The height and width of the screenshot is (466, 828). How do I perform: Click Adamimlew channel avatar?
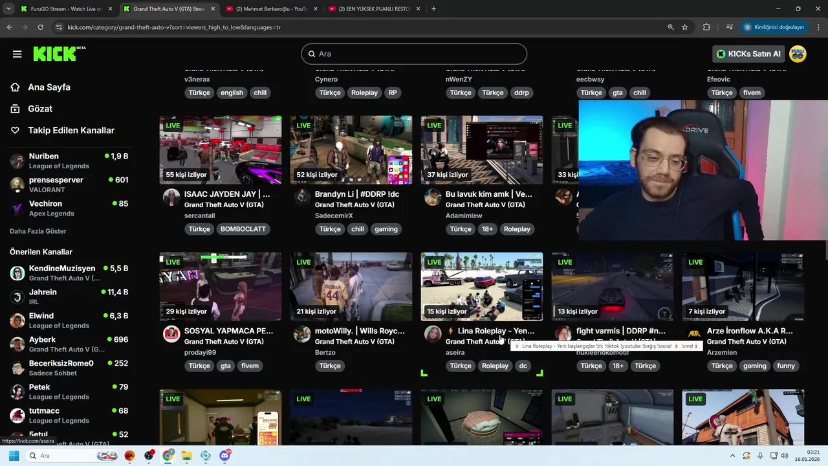point(433,197)
